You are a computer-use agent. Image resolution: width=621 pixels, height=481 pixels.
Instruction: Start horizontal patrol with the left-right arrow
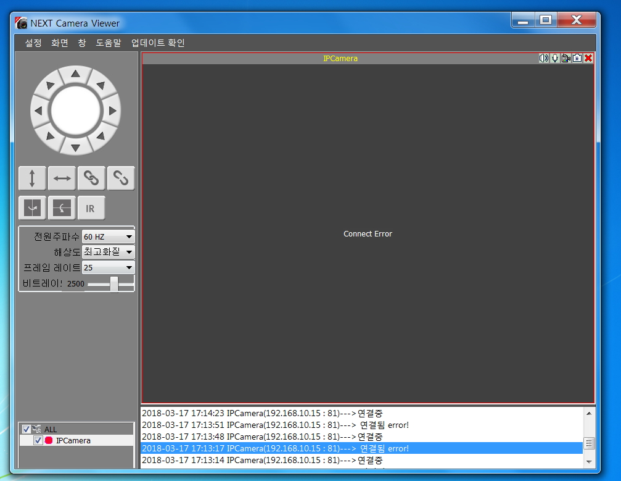coord(62,178)
